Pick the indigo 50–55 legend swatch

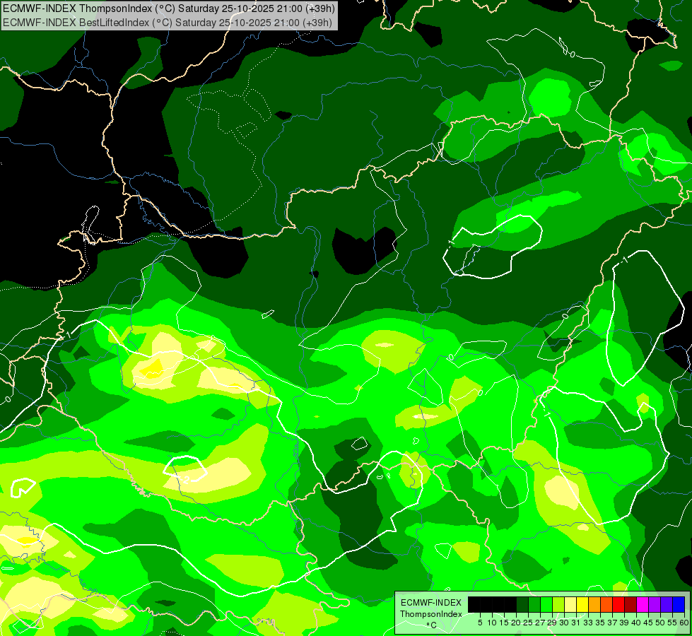coord(667,604)
